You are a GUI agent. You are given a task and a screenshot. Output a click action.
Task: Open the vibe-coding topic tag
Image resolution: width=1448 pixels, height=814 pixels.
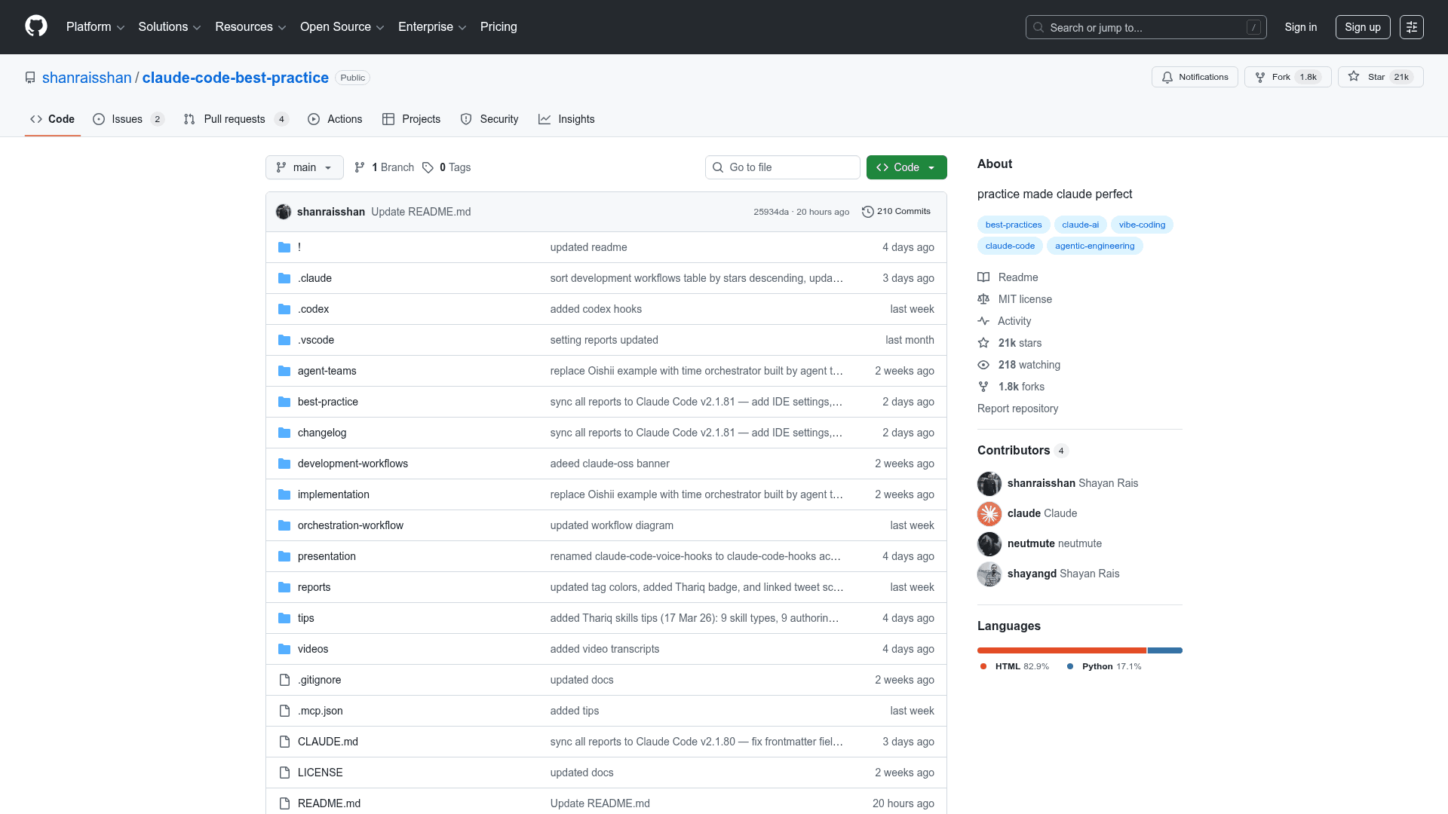(x=1141, y=225)
